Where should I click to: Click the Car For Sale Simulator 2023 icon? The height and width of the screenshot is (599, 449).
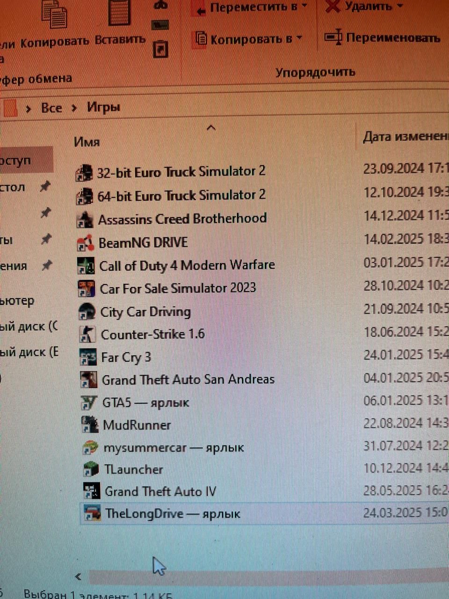(x=87, y=289)
